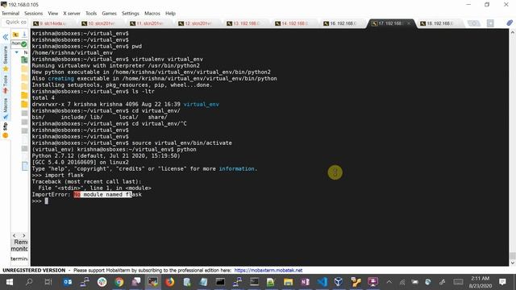Open Visual Studio Code from taskbar
The image size is (516, 290).
(322, 282)
